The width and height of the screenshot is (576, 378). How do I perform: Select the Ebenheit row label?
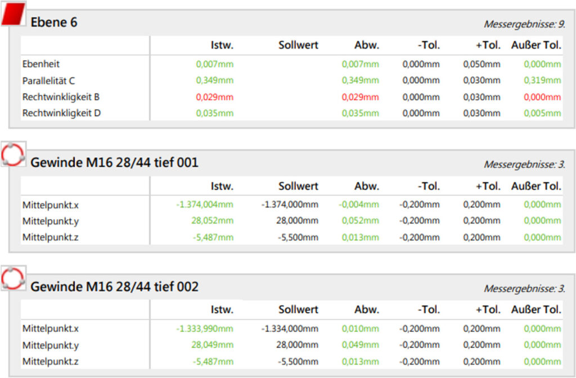point(41,64)
